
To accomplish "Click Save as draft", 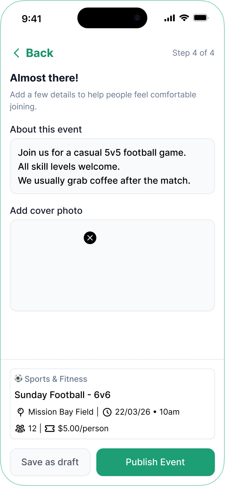I will (50, 462).
